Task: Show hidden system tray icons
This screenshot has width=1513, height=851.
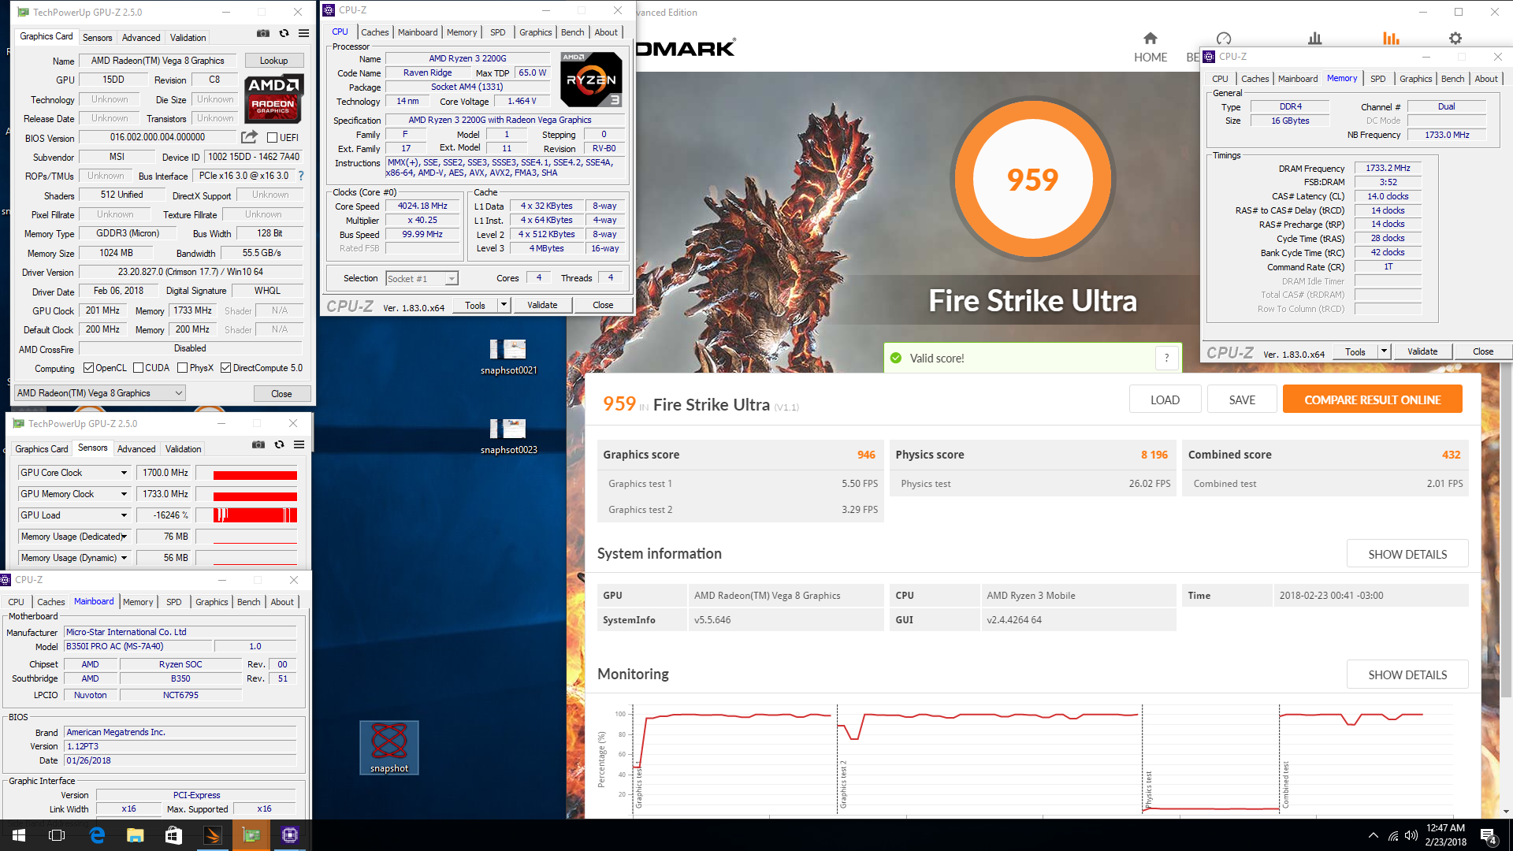Action: tap(1373, 835)
